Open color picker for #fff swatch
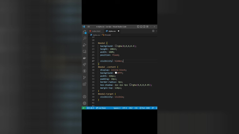The height and width of the screenshot is (134, 239). pyautogui.click(x=116, y=73)
